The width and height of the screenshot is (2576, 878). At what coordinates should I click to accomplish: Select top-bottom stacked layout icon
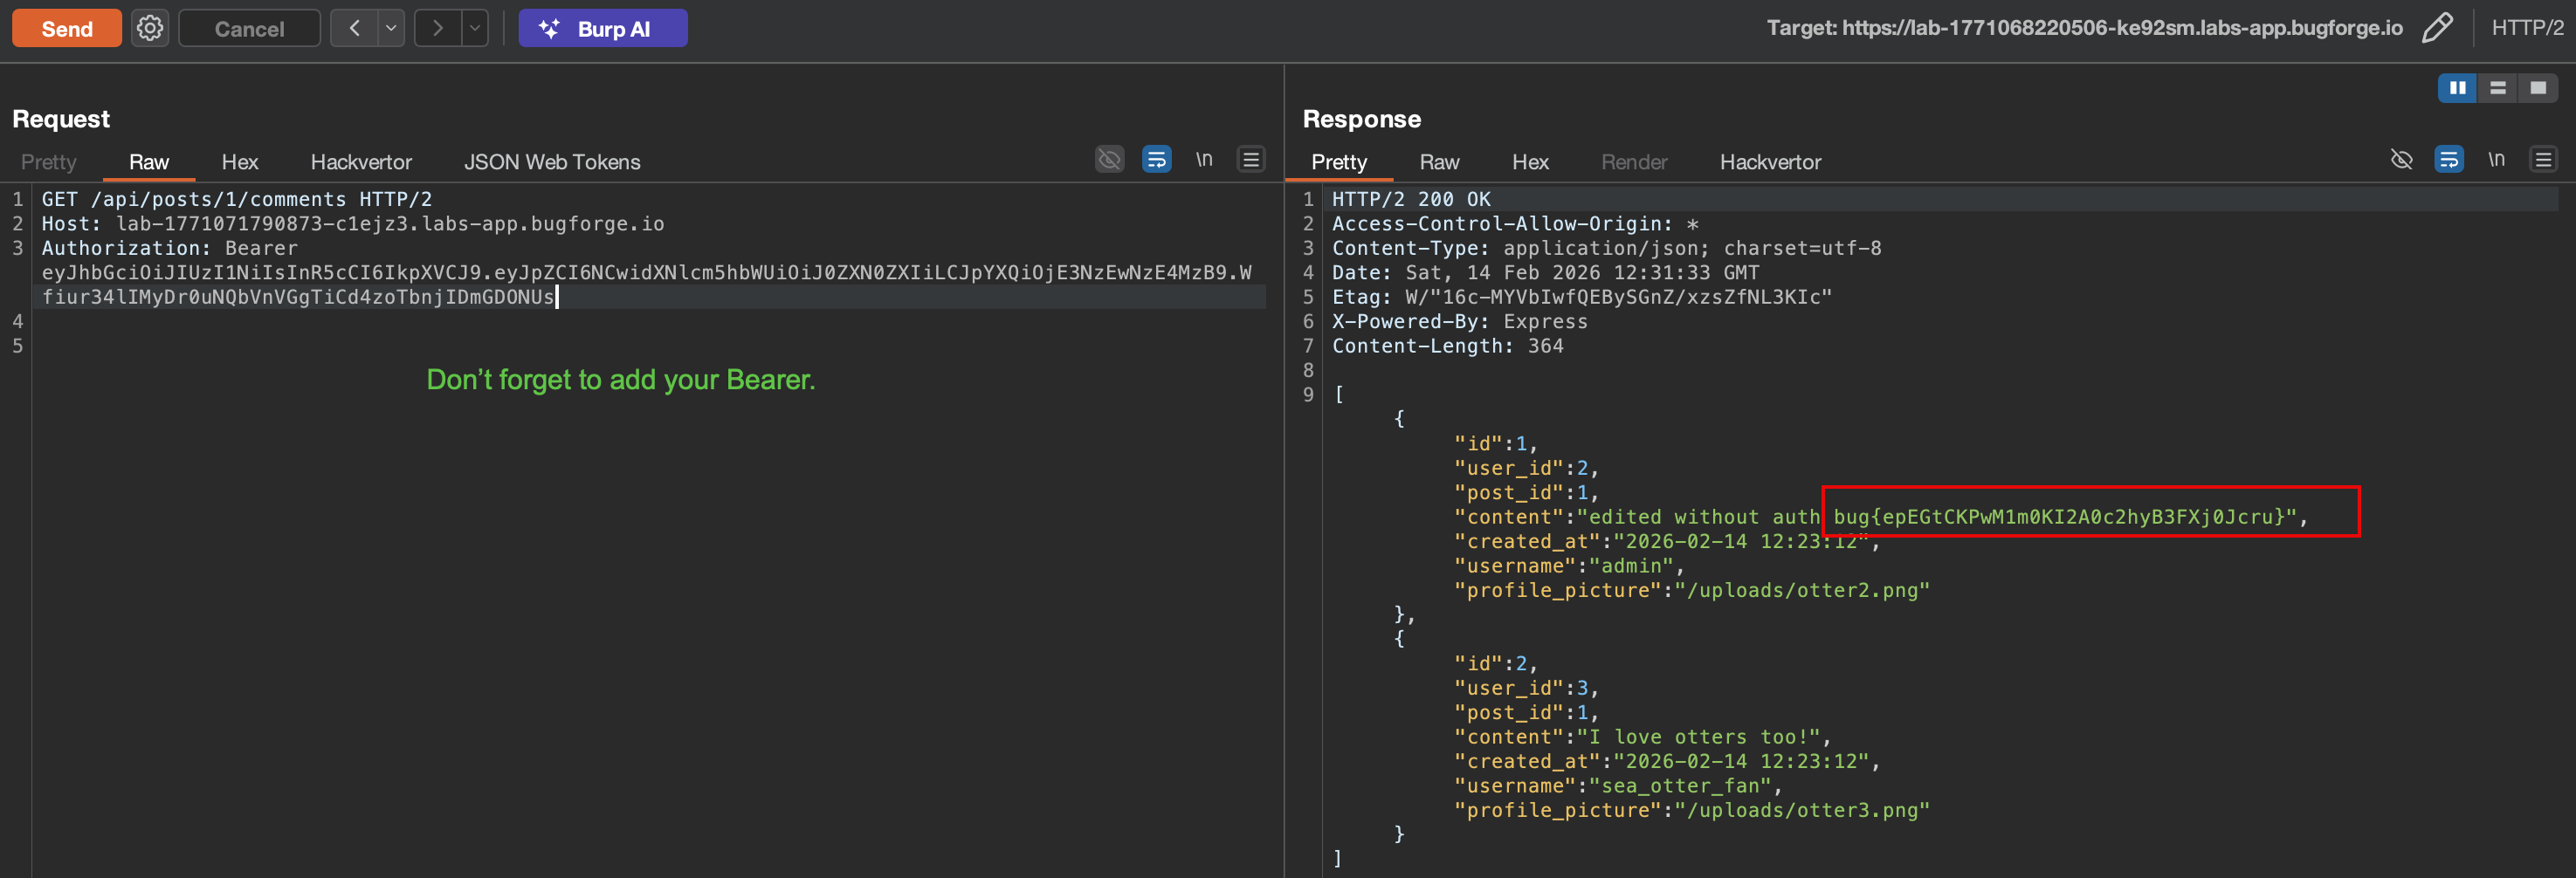point(2497,88)
